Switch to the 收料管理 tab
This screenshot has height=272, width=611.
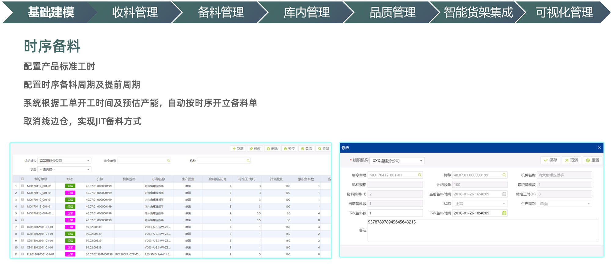[135, 13]
